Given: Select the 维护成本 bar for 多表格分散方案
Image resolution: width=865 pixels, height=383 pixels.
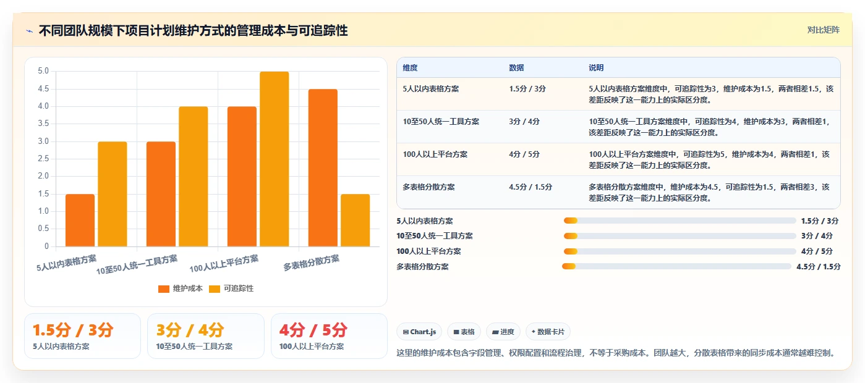Looking at the screenshot, I should pos(323,168).
